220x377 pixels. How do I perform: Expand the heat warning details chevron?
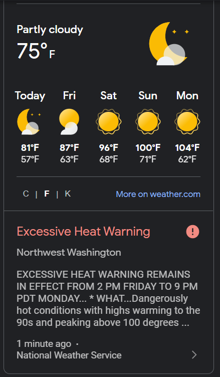point(194,354)
